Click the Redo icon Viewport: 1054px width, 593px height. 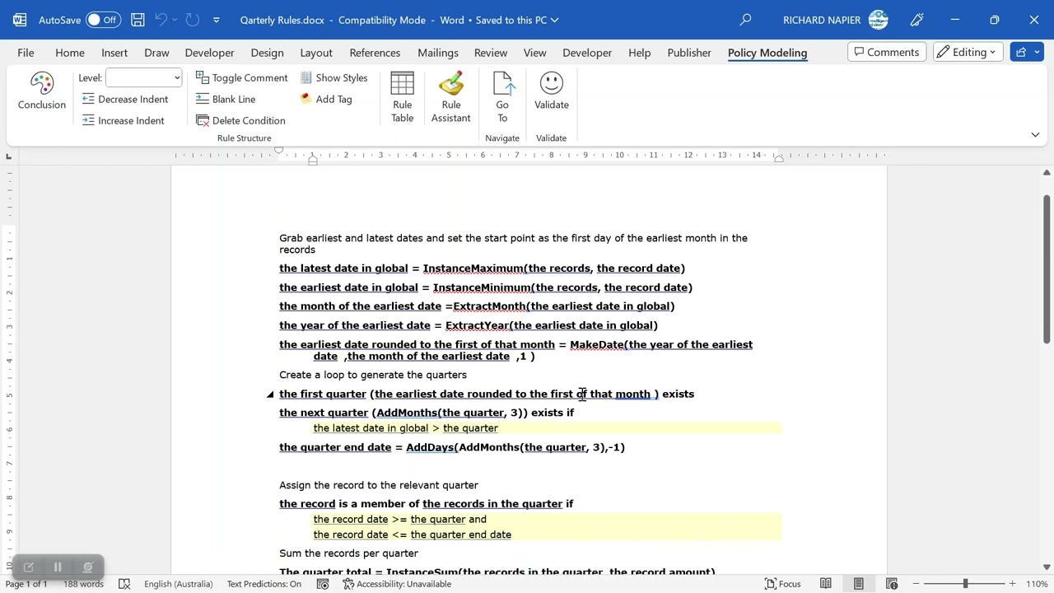coord(192,20)
